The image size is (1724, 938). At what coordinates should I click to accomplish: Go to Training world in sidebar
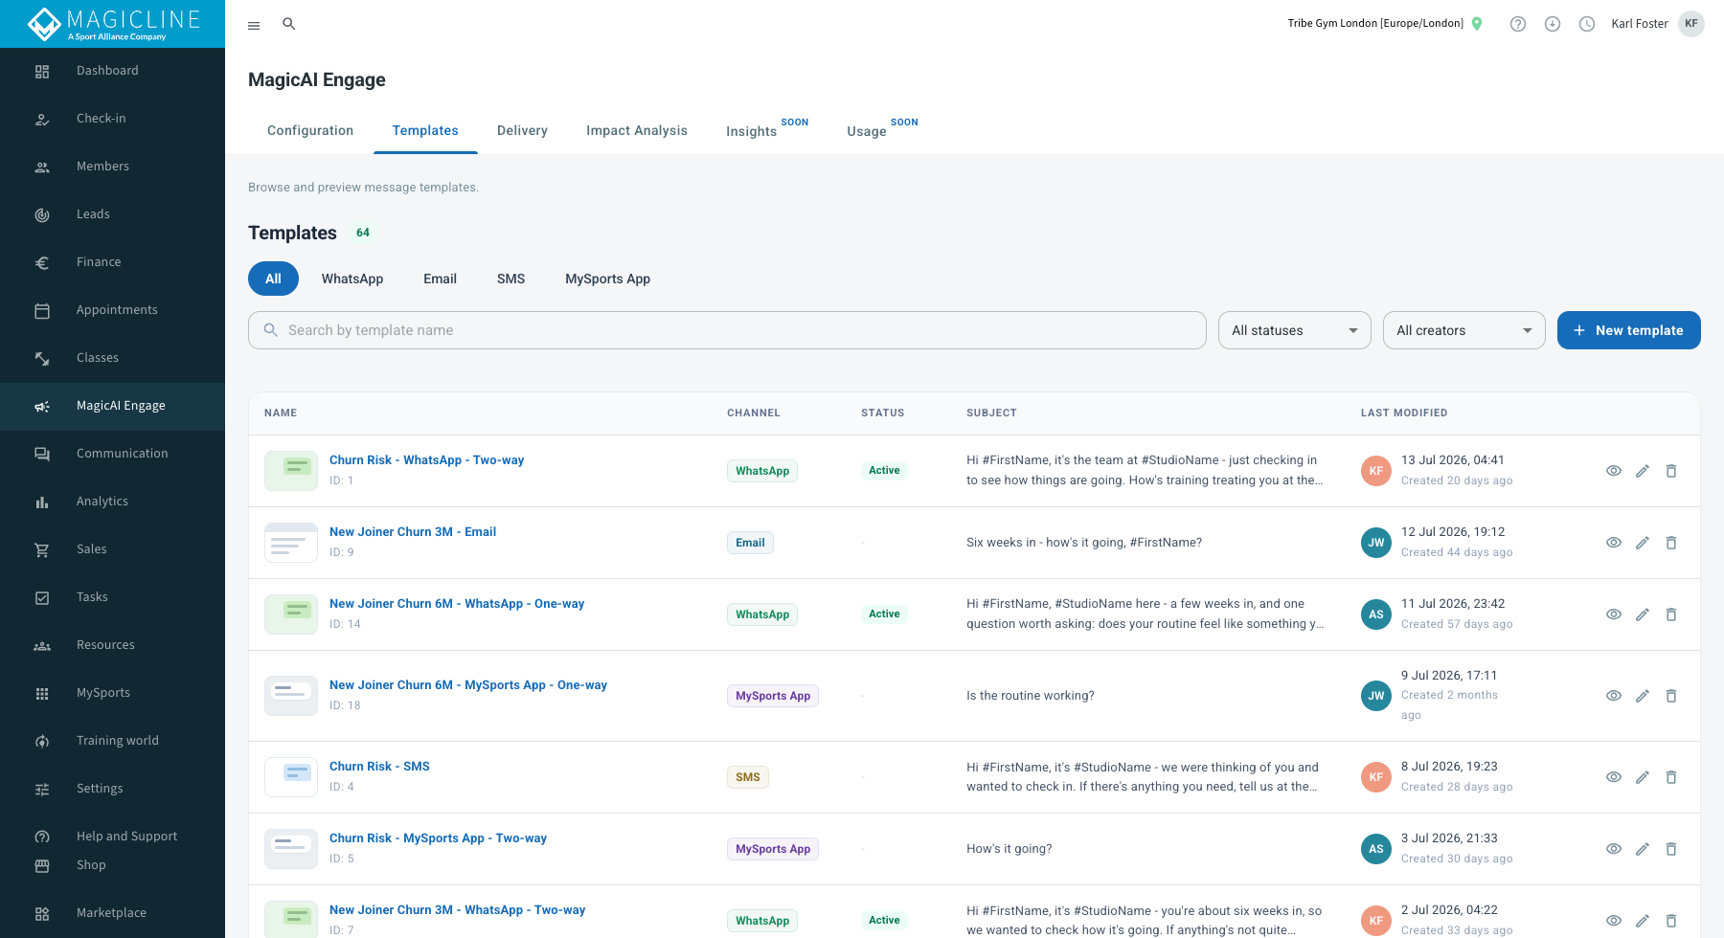[x=112, y=741]
